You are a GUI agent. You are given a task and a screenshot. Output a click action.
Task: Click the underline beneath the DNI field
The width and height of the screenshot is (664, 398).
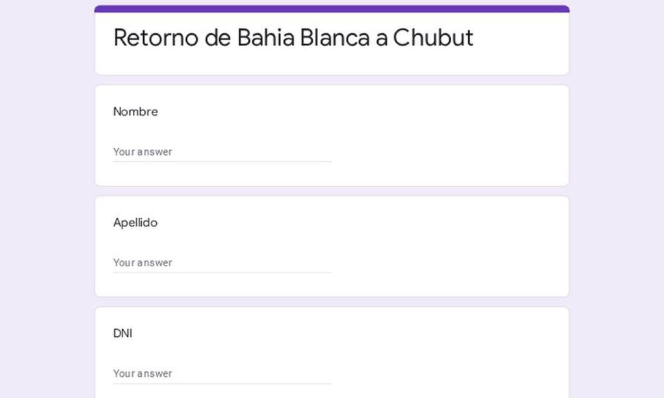(x=222, y=384)
